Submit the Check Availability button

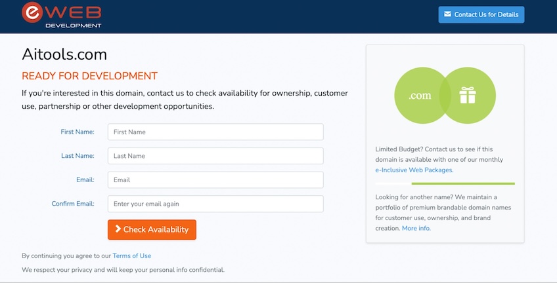coord(152,229)
